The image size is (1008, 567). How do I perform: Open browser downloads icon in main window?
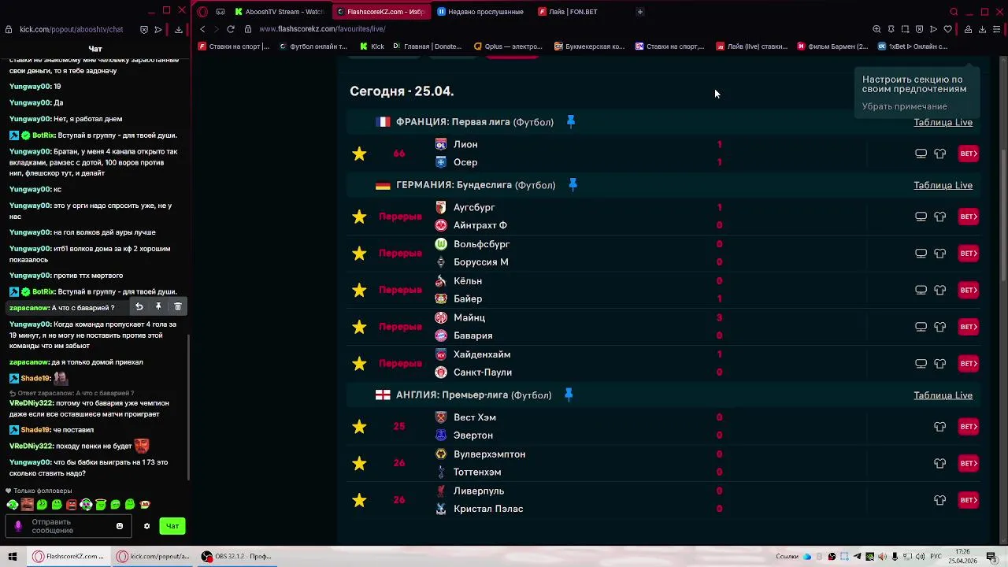pos(982,29)
